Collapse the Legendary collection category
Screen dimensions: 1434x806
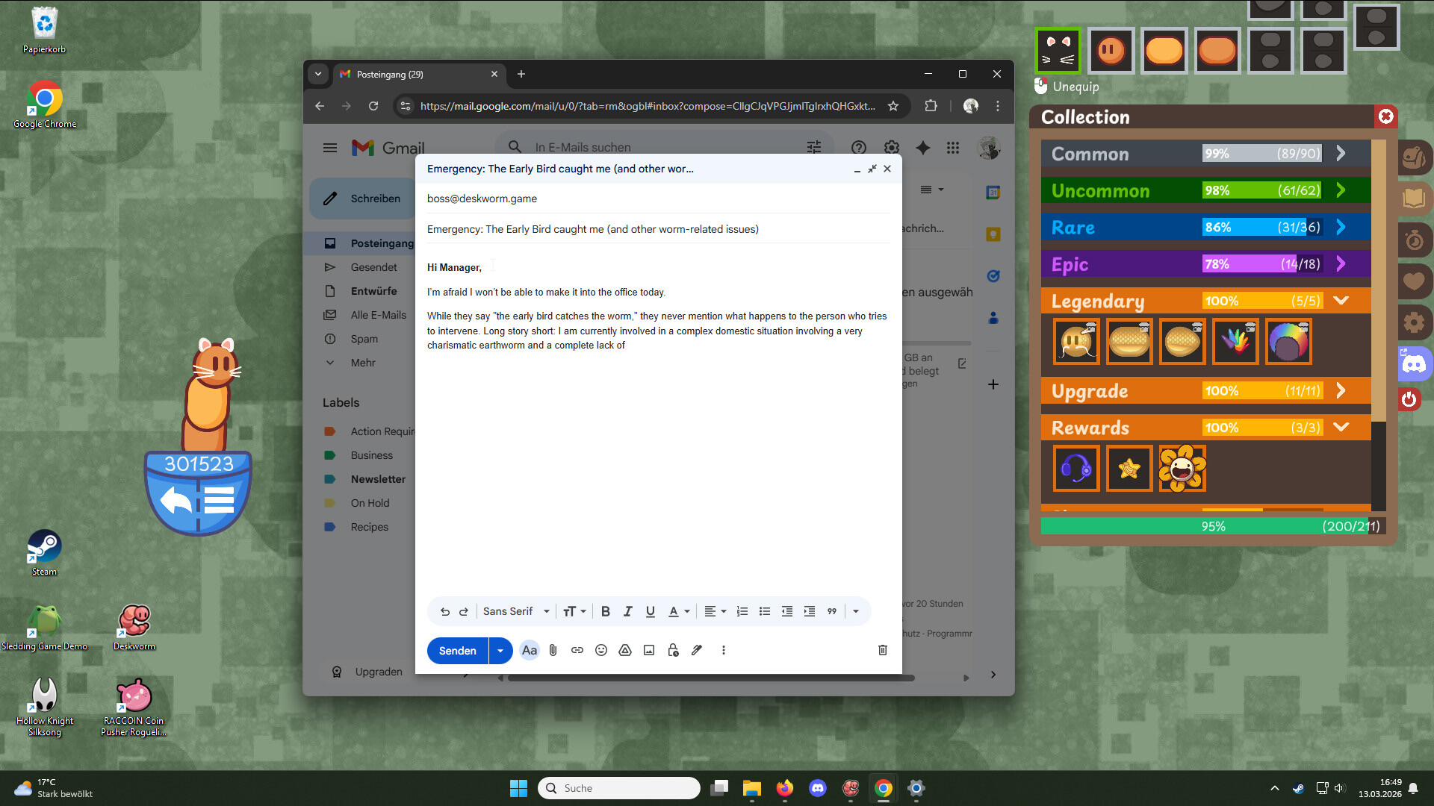pyautogui.click(x=1341, y=300)
